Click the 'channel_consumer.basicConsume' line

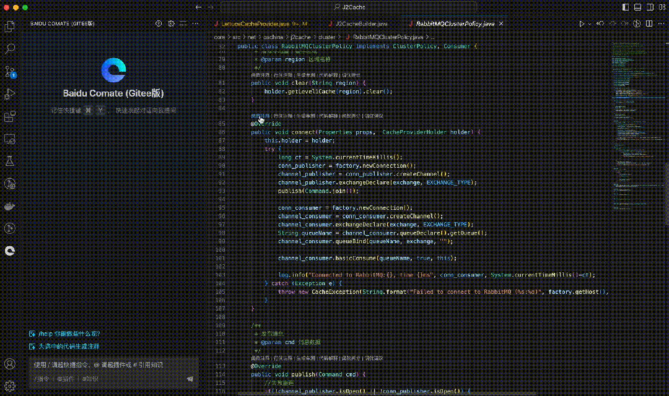(367, 258)
